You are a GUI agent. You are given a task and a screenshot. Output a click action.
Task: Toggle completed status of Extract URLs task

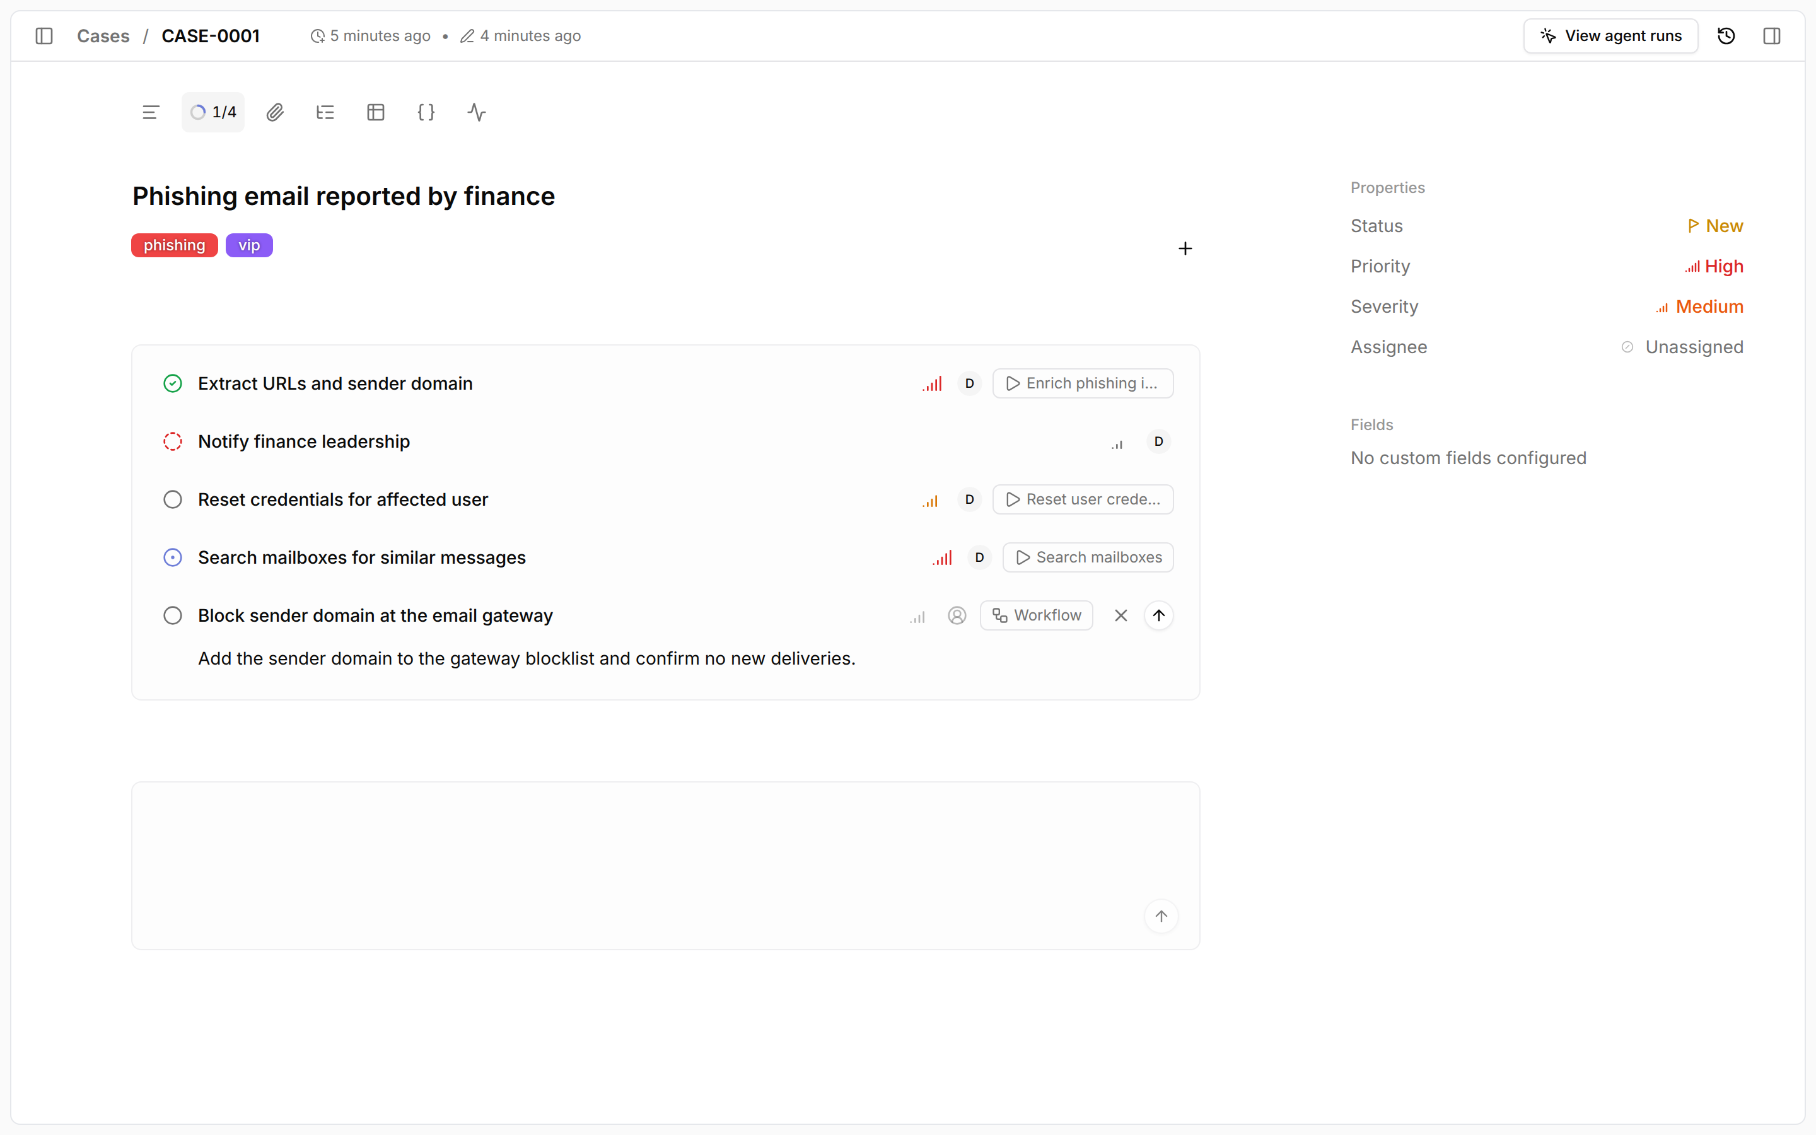click(173, 383)
